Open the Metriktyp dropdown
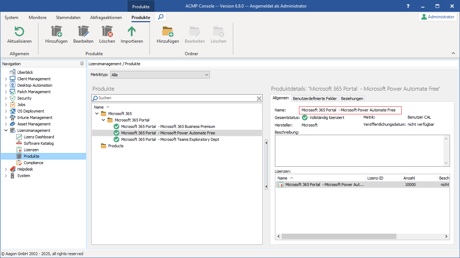The height and width of the screenshot is (258, 460). point(206,75)
